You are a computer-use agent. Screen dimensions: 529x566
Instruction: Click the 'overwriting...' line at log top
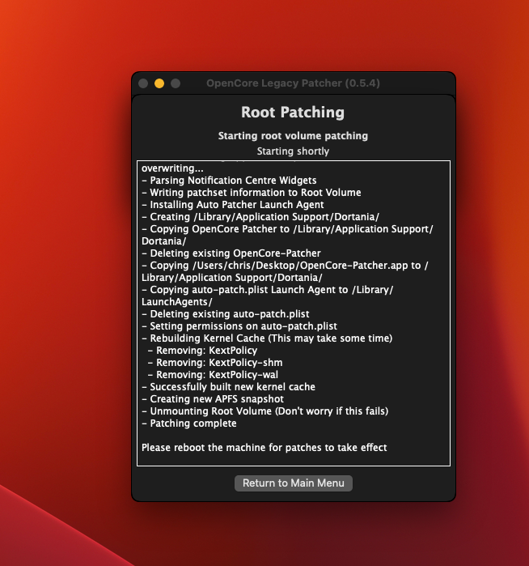(x=172, y=168)
